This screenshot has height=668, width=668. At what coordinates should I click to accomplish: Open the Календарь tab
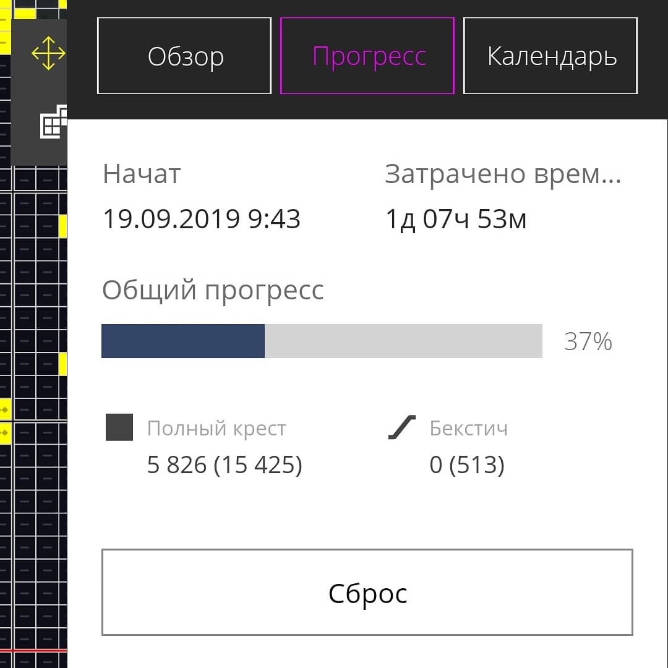pos(550,56)
